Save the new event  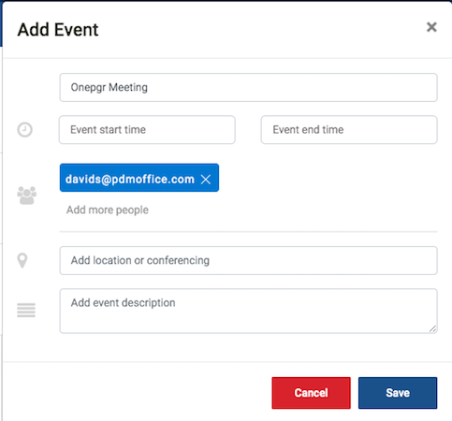(x=398, y=393)
